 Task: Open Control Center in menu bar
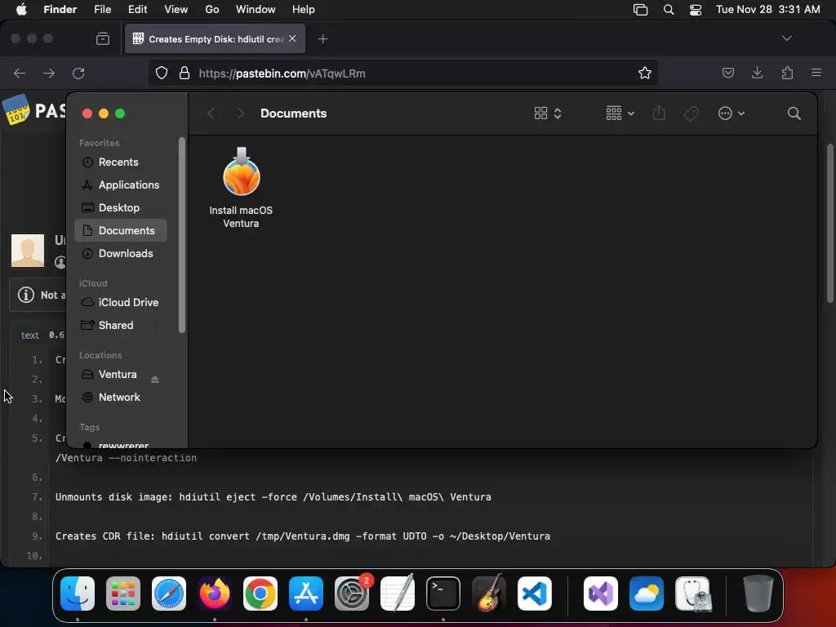click(x=696, y=10)
